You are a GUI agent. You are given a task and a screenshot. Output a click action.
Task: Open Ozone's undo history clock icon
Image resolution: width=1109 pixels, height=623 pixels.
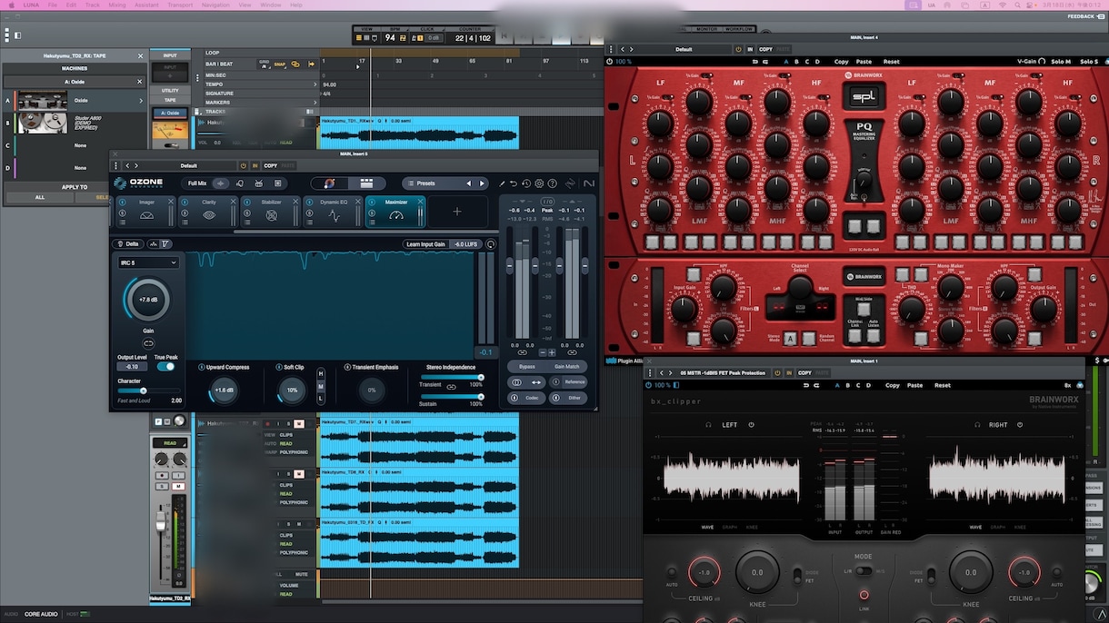[x=526, y=183]
